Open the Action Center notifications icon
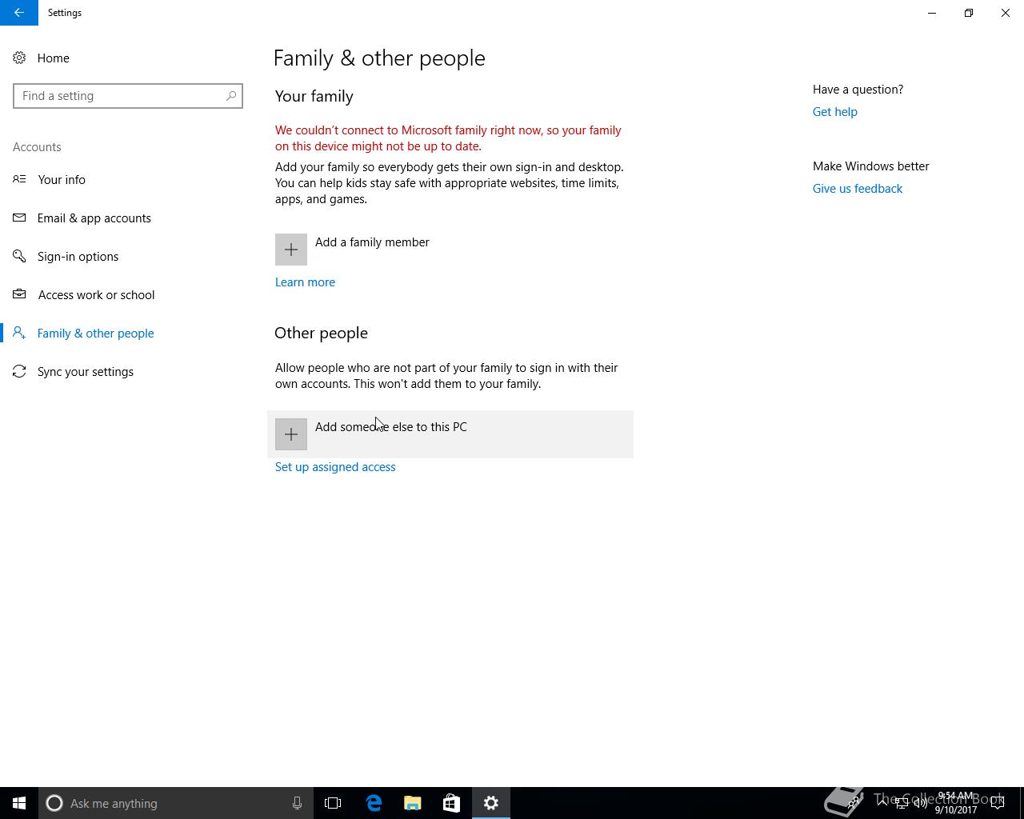1024x819 pixels. point(998,803)
